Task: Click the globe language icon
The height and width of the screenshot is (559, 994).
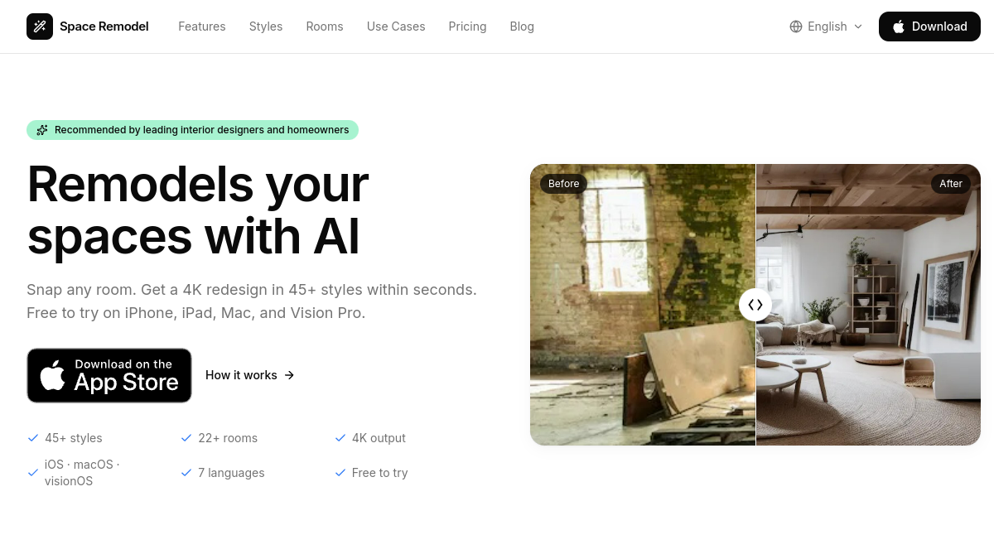Action: [796, 27]
